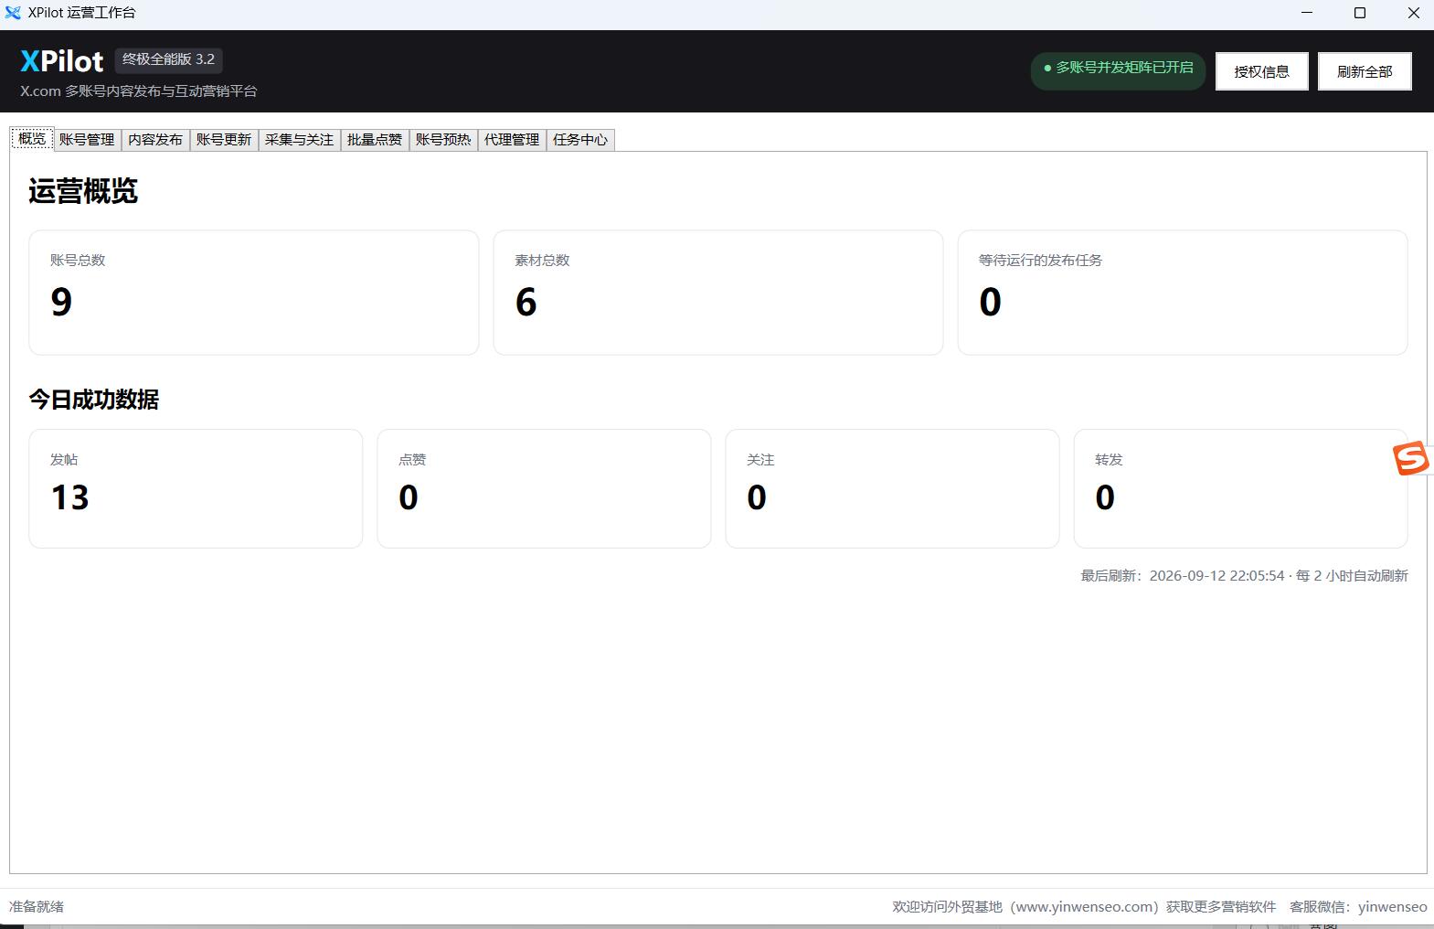The height and width of the screenshot is (929, 1434).
Task: Click the 最后刷新 timestamp text
Action: (x=1244, y=576)
